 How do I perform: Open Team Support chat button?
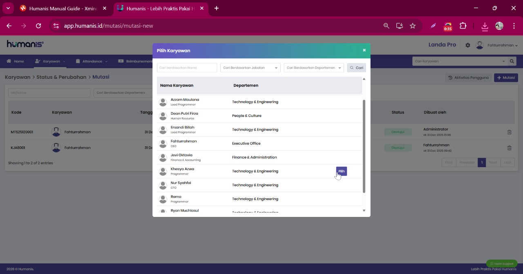(x=502, y=264)
